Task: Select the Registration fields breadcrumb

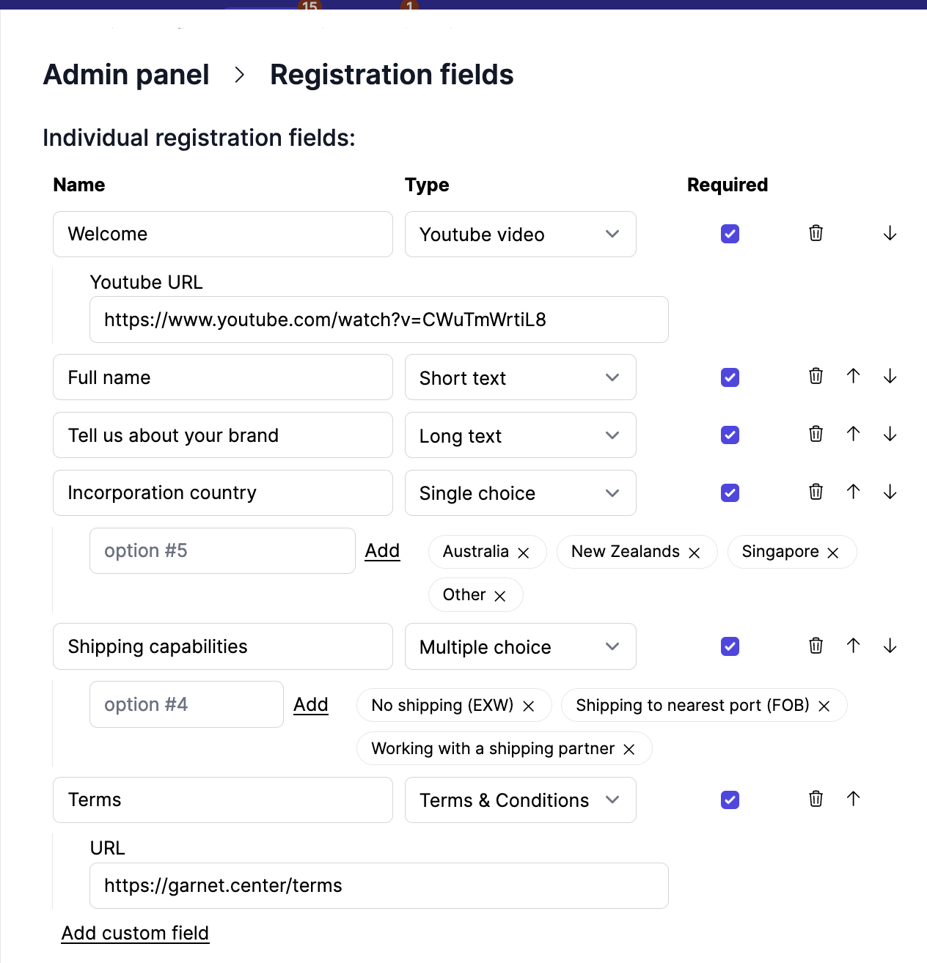Action: pos(392,74)
